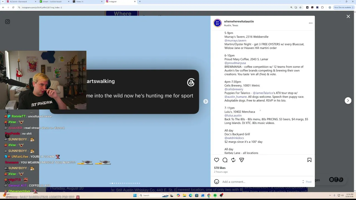Go forward in browser history
356x200 pixels.
coord(8,7)
